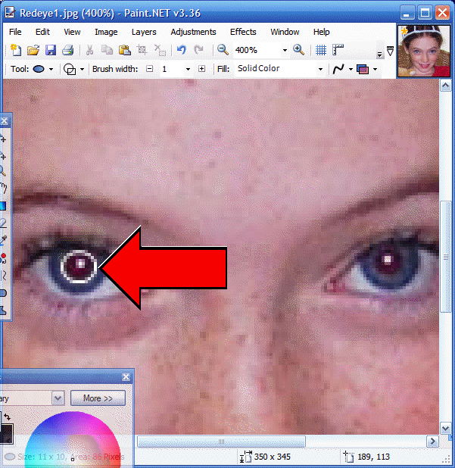Zoom out with the minus magnifier icon
The height and width of the screenshot is (468, 455).
coord(223,50)
